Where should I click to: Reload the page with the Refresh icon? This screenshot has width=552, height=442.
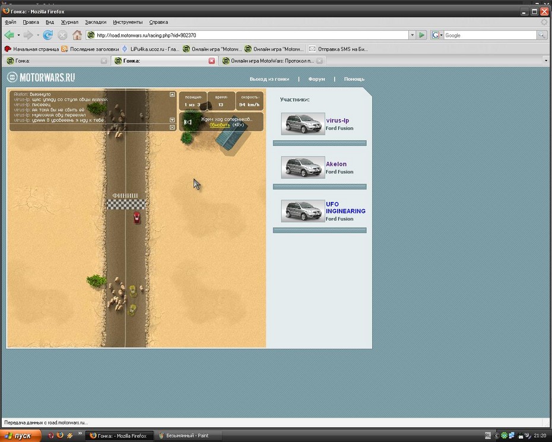[48, 35]
